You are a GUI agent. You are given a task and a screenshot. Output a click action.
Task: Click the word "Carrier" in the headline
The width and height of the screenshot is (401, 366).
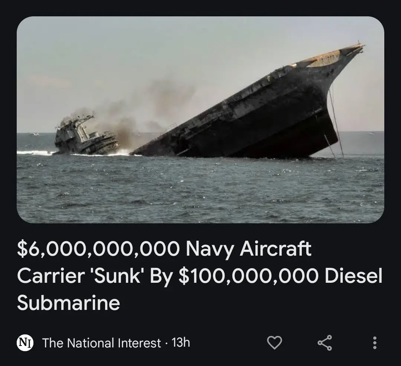[50, 275]
